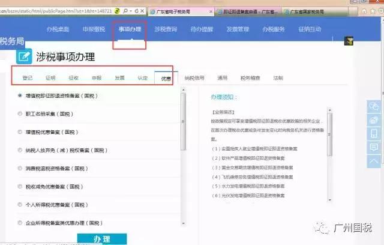This screenshot has width=384, height=245.
Task: Switch to the 法制 category tab
Action: 278,78
